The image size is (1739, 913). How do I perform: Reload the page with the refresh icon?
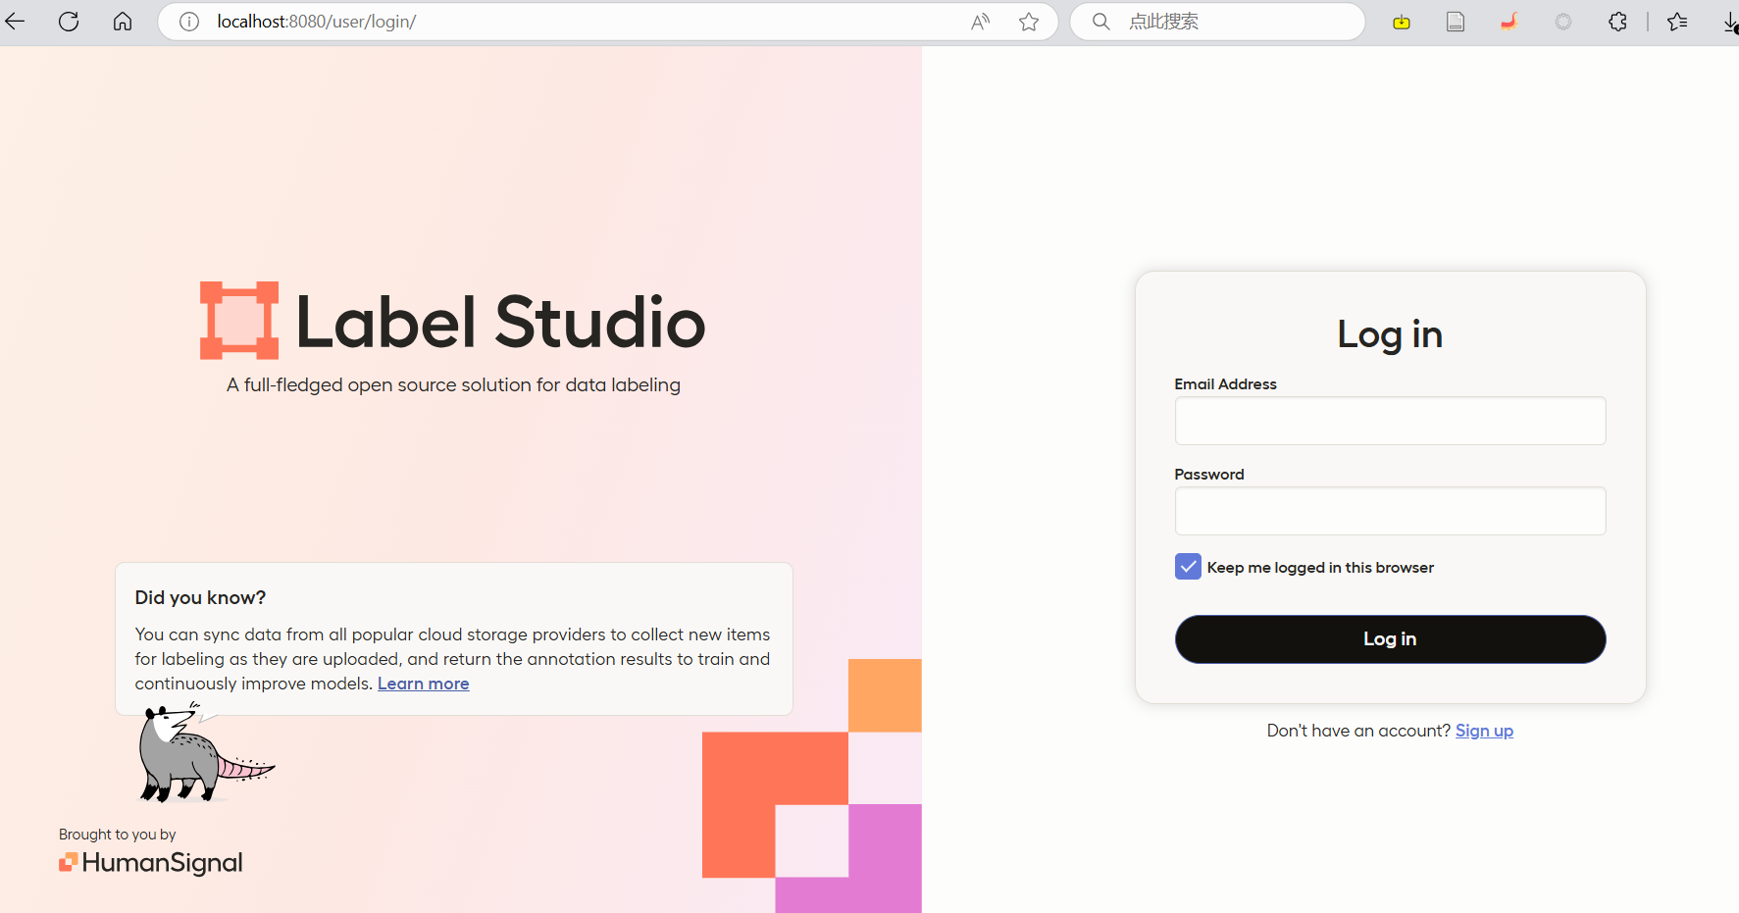[69, 22]
